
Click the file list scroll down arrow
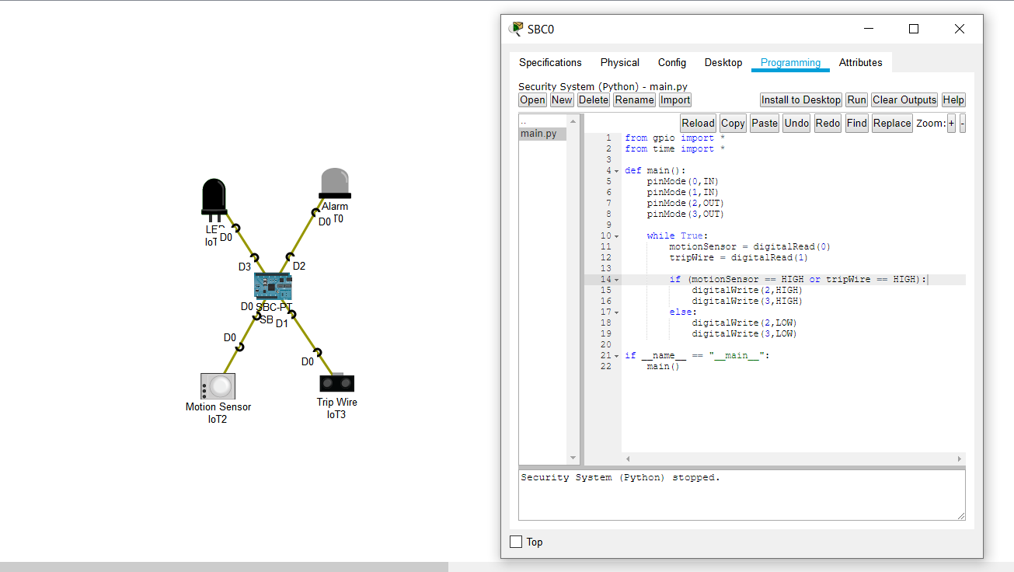pyautogui.click(x=573, y=458)
